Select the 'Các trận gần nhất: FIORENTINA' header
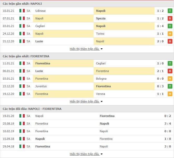This screenshot has width=174, height=158. click(26, 56)
